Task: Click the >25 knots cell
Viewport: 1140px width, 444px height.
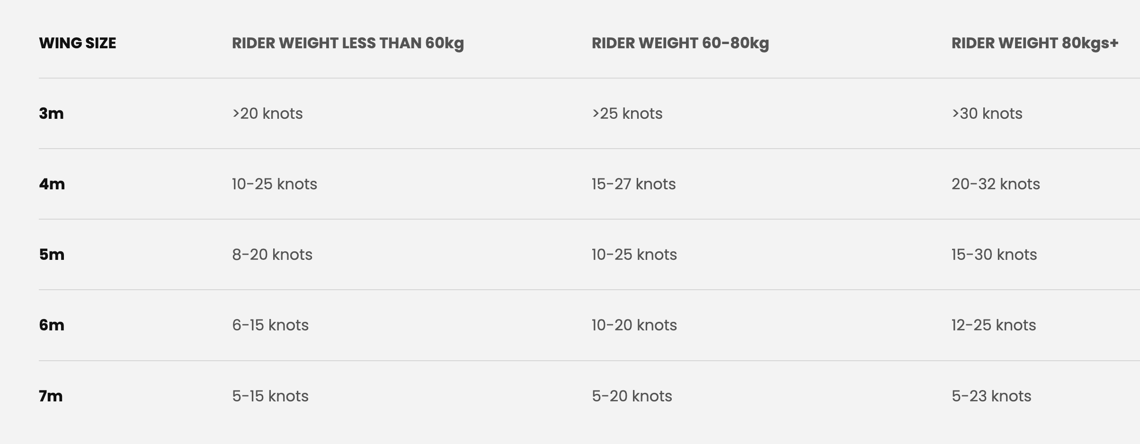Action: click(x=627, y=114)
